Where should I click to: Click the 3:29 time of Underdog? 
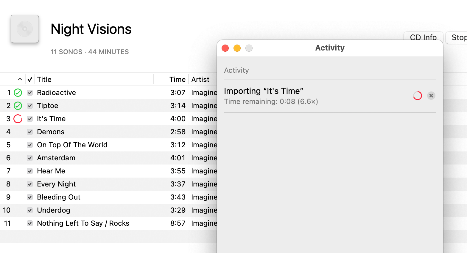[x=178, y=210]
